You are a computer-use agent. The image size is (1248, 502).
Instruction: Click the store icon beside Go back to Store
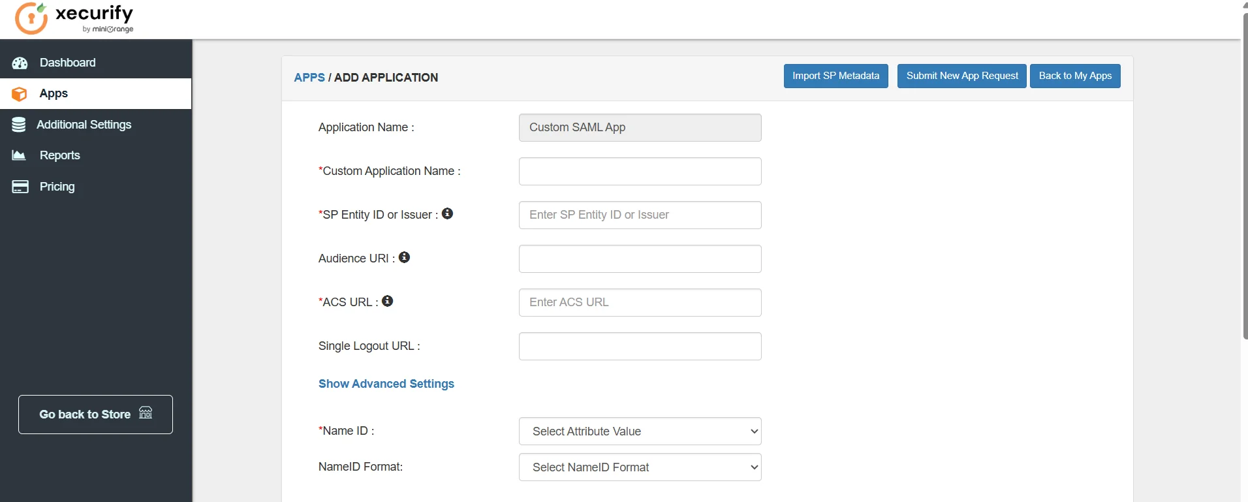[146, 413]
